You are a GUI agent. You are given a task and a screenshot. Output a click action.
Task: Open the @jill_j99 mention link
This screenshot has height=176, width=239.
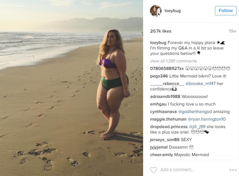(x=197, y=127)
